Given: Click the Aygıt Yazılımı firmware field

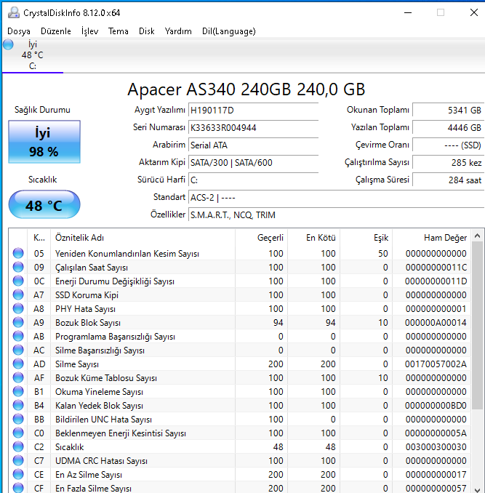Looking at the screenshot, I should pos(252,110).
